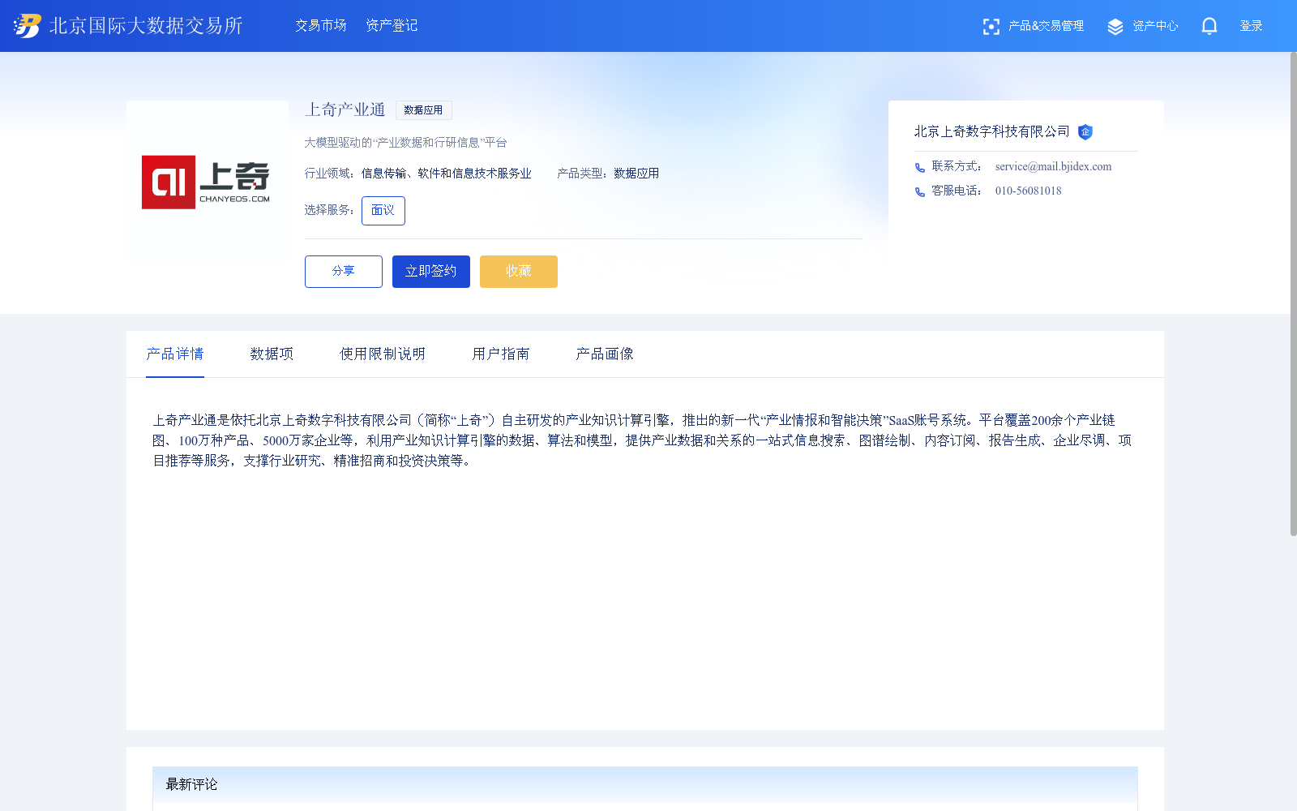This screenshot has height=811, width=1297.
Task: Click the 分享 share button
Action: pyautogui.click(x=344, y=272)
